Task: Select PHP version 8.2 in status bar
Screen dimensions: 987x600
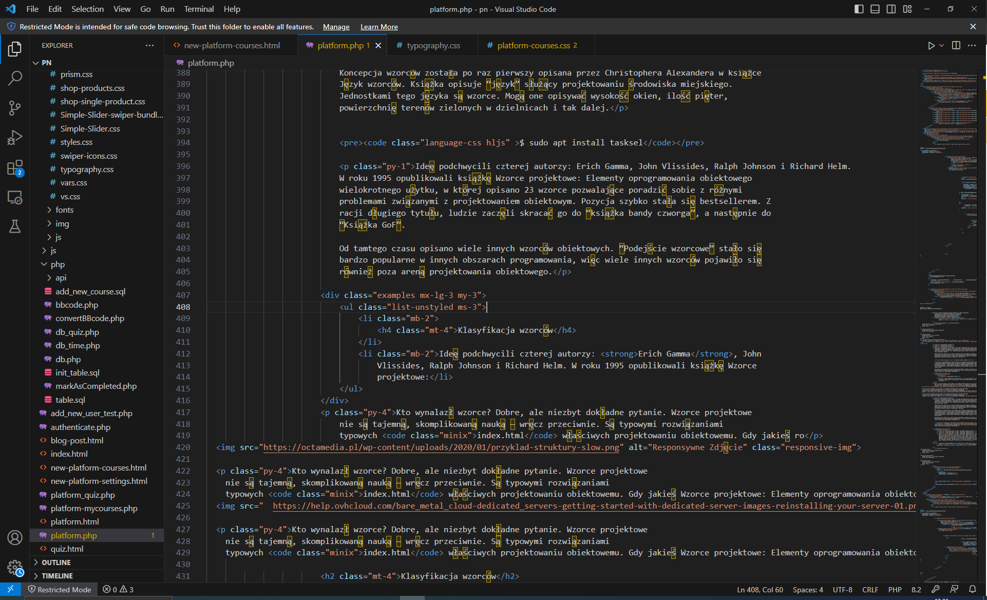Action: pyautogui.click(x=916, y=589)
